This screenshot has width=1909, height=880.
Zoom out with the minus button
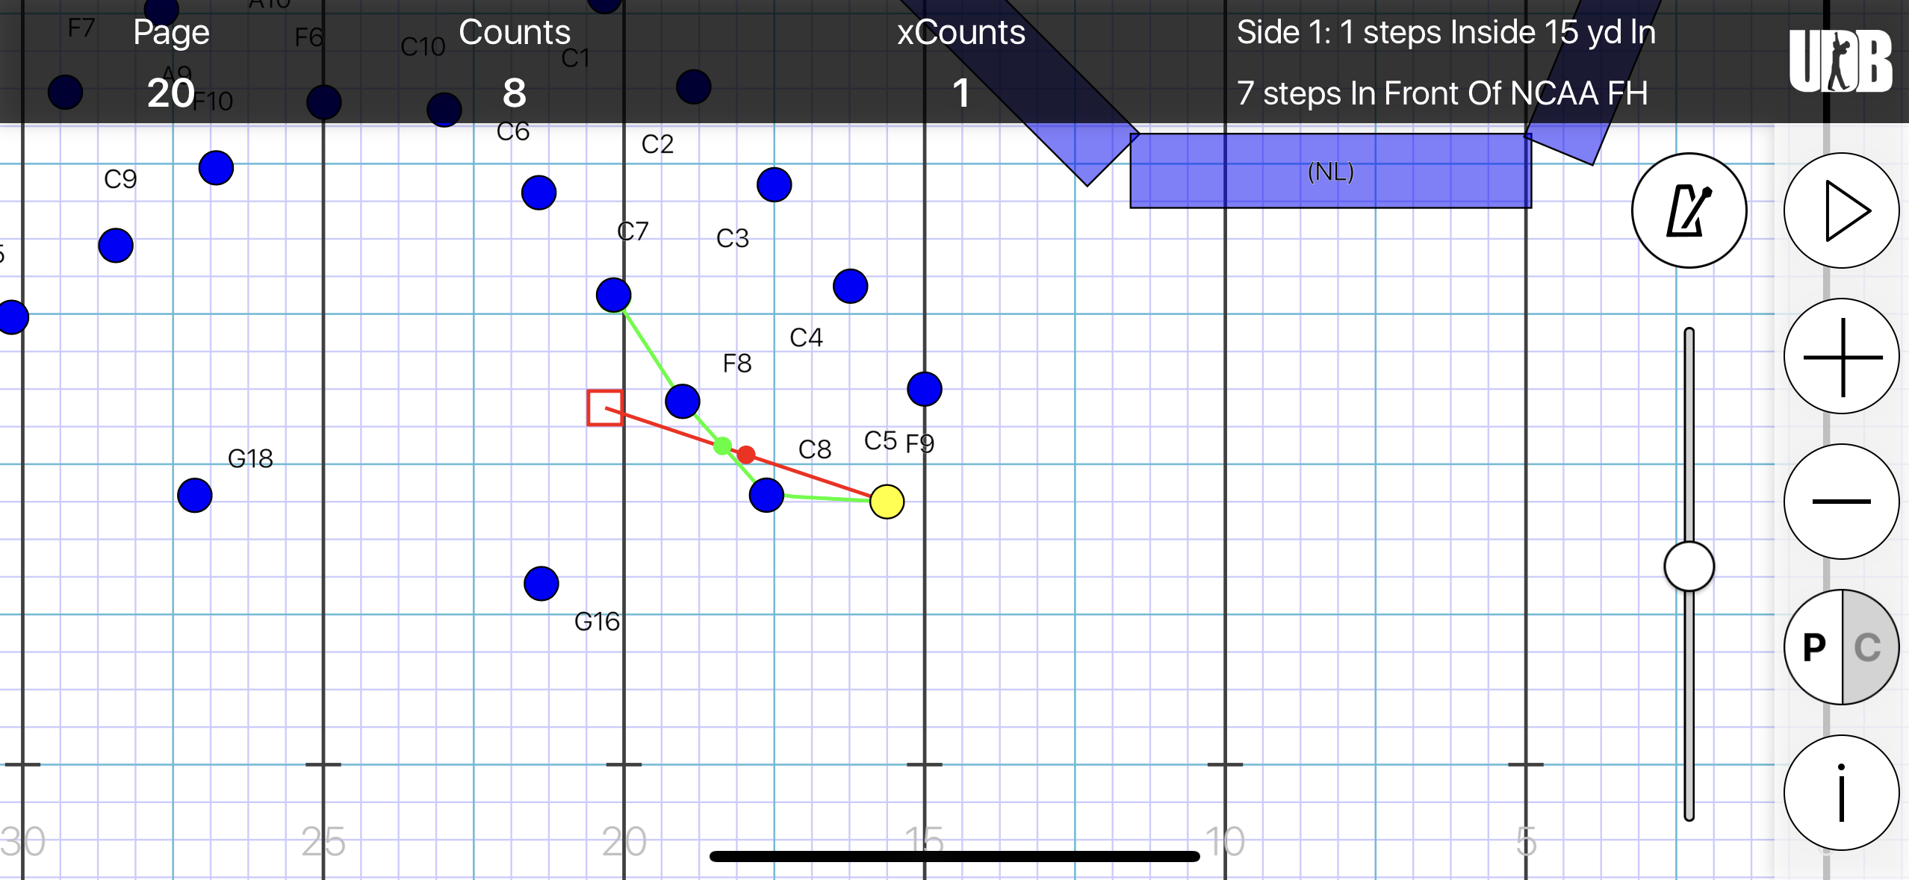point(1841,502)
